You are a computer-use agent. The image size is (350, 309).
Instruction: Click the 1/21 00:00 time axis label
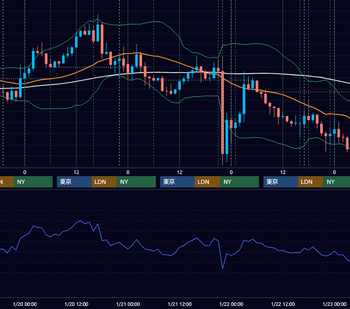128,304
